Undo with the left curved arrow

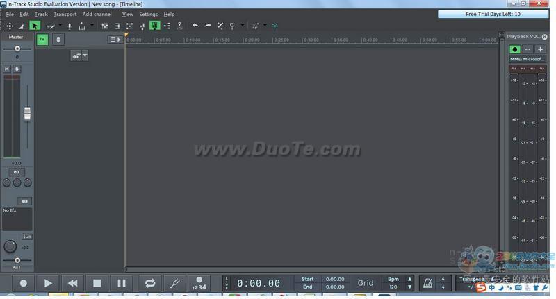pos(195,26)
